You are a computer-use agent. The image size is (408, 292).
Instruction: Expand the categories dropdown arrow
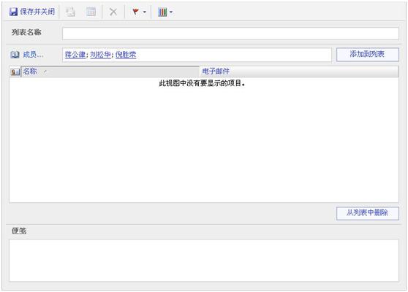pyautogui.click(x=171, y=12)
